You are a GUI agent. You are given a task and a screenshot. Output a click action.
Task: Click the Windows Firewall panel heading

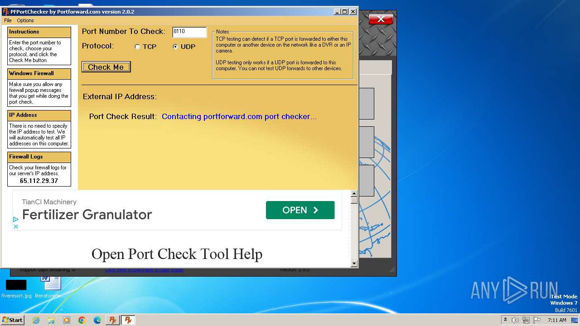click(x=39, y=74)
